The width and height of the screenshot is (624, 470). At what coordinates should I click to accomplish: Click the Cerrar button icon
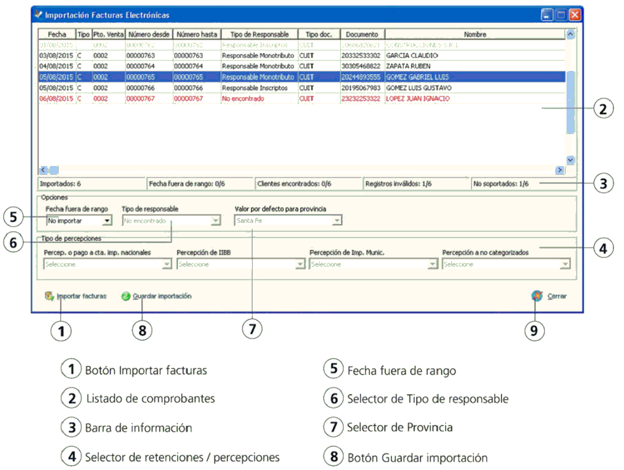pos(538,296)
